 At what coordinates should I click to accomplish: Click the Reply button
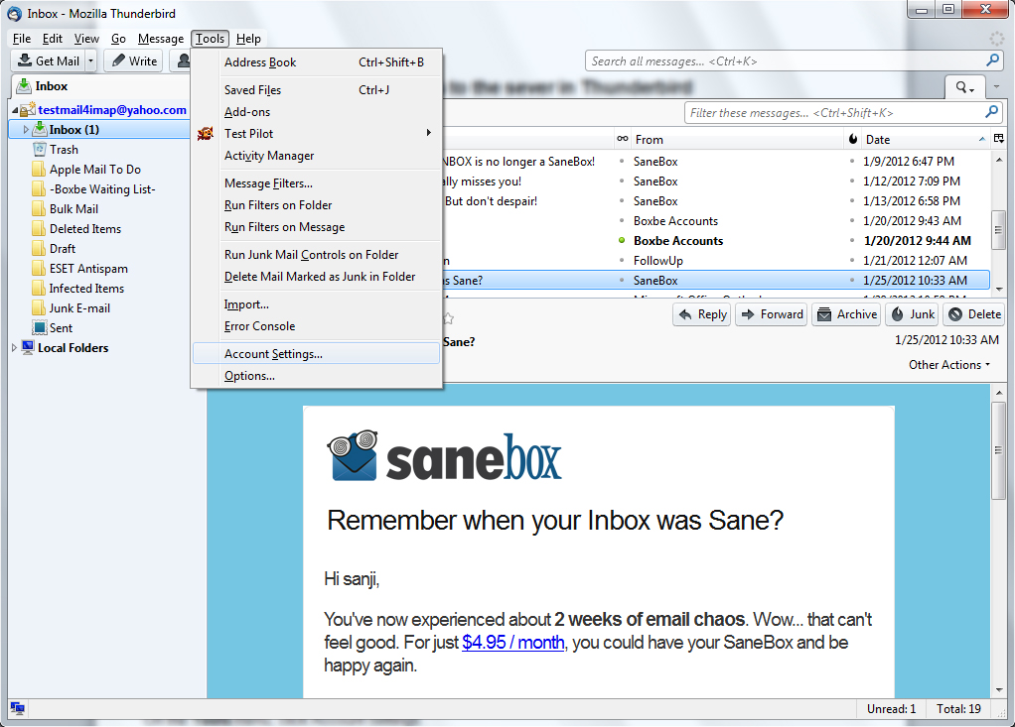(702, 314)
